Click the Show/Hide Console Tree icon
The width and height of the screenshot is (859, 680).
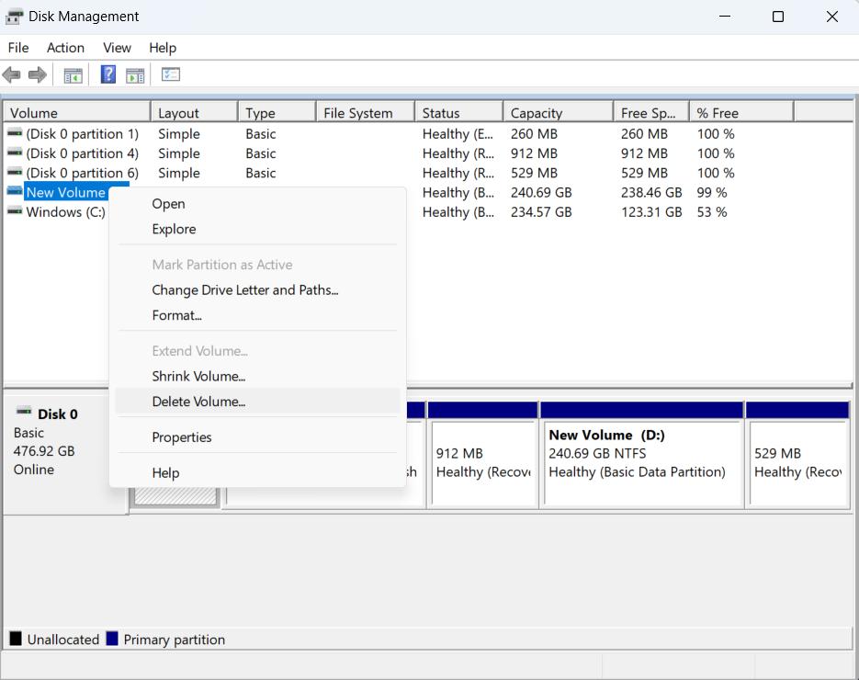pos(73,75)
